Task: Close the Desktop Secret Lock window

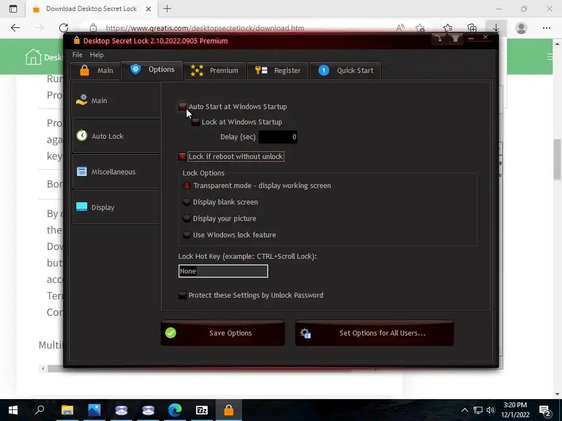Action: [x=485, y=37]
